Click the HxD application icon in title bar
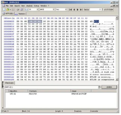Screen dimensions: 121x115 pyautogui.click(x=3, y=2)
